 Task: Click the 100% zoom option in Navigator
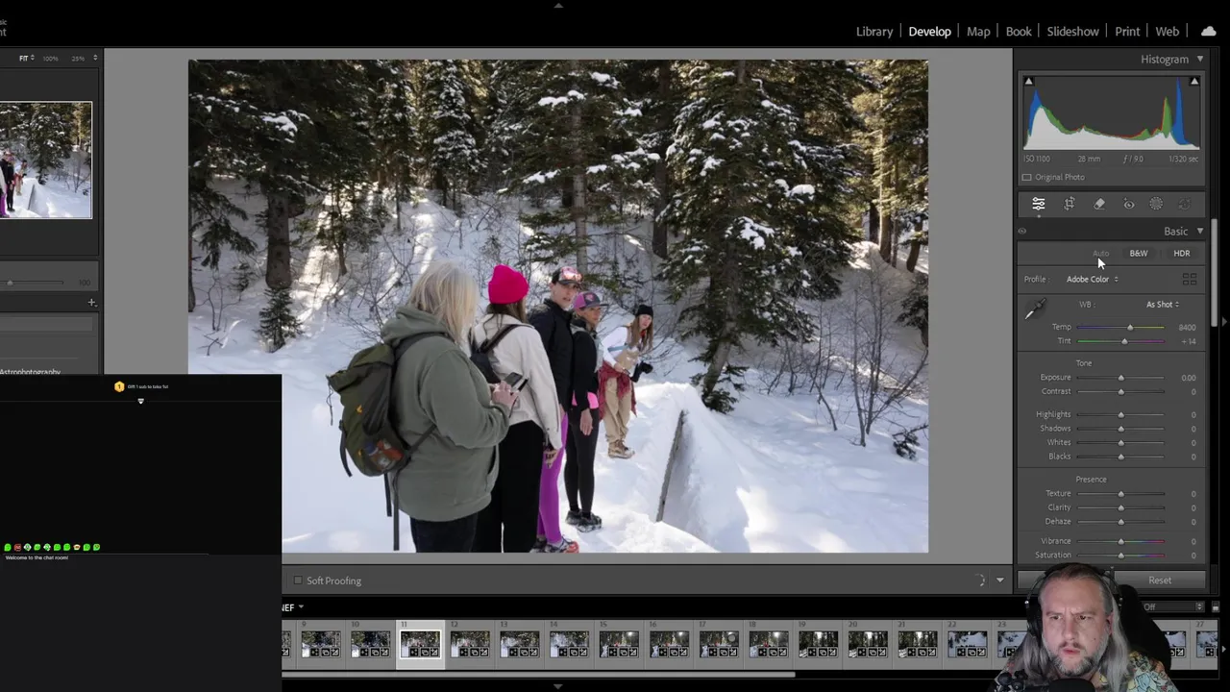(51, 58)
